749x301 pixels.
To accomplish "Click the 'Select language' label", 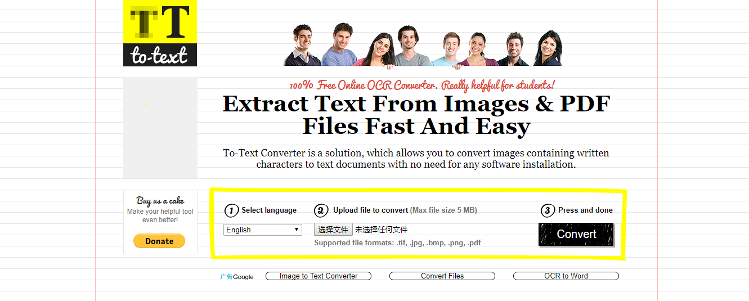I will [x=269, y=210].
